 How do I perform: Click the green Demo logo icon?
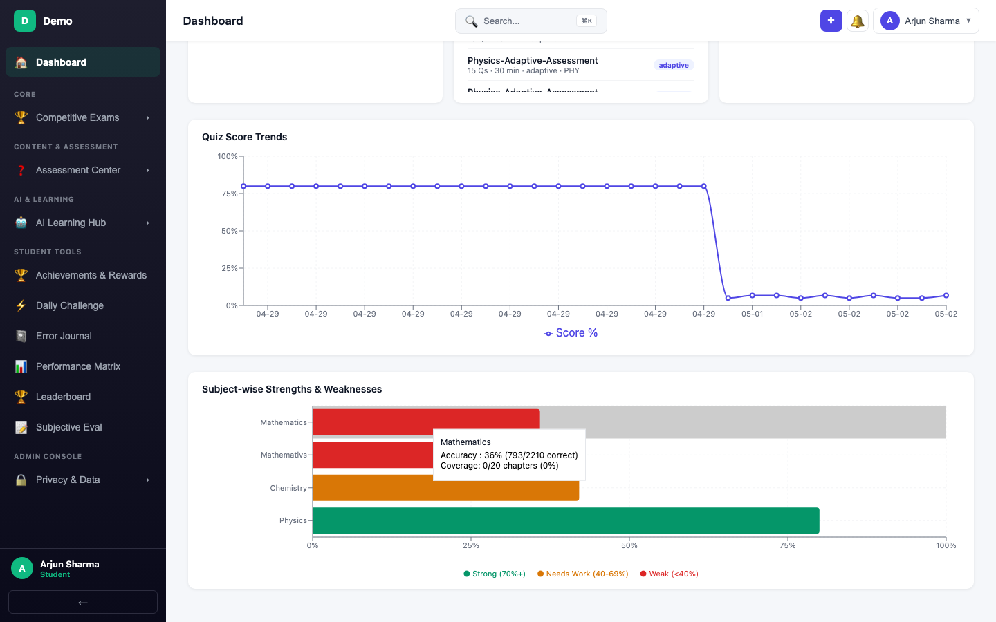pos(25,21)
